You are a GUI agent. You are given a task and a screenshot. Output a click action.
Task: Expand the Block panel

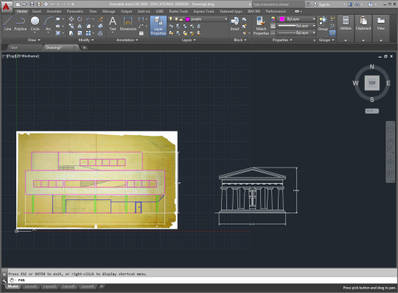click(x=240, y=40)
